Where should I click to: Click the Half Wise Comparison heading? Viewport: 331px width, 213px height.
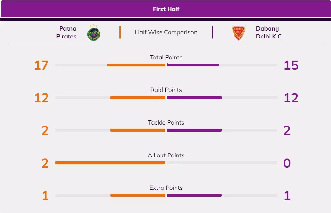pyautogui.click(x=166, y=32)
